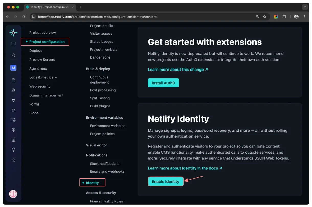Open the plug-shaped extensions icon in sidebar
The height and width of the screenshot is (207, 312).
[14, 100]
